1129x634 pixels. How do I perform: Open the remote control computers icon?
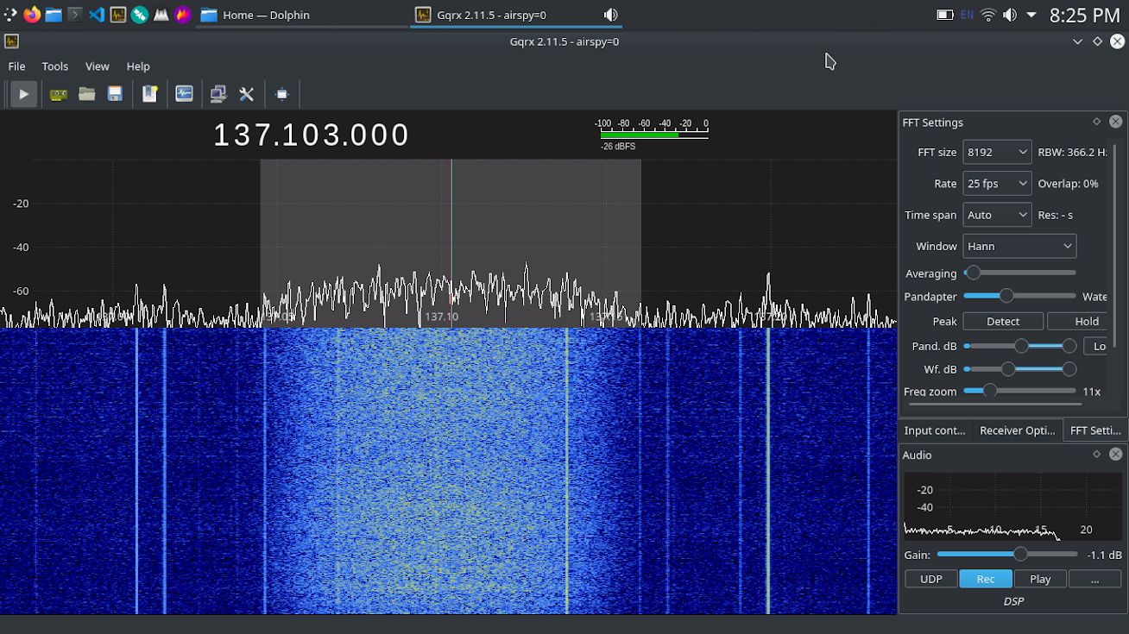tap(218, 94)
